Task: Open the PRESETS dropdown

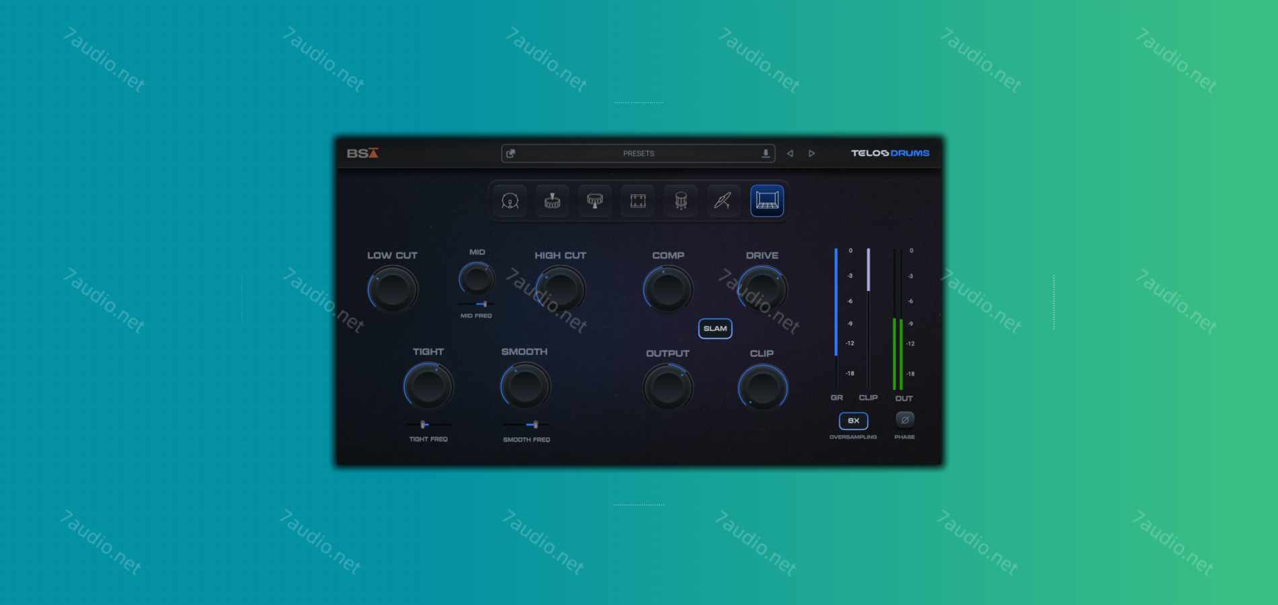Action: click(x=638, y=153)
